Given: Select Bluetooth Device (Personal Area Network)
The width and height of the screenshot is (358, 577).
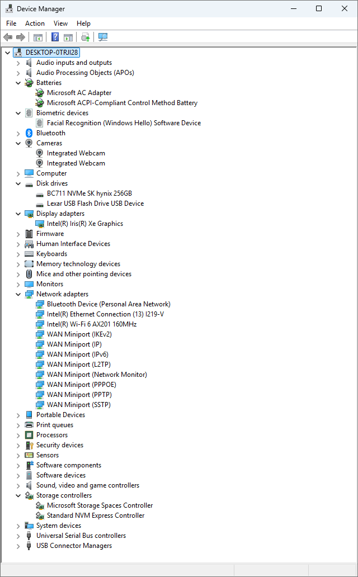Looking at the screenshot, I should 109,304.
